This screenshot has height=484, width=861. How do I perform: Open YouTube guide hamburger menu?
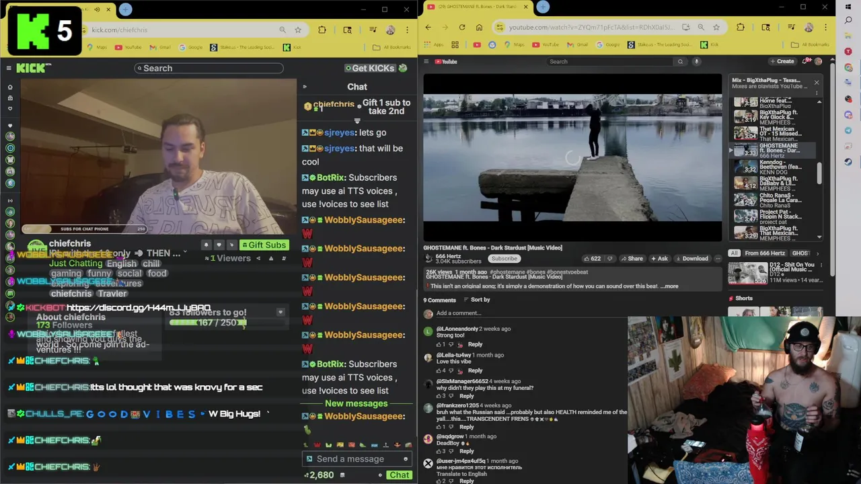click(x=426, y=61)
